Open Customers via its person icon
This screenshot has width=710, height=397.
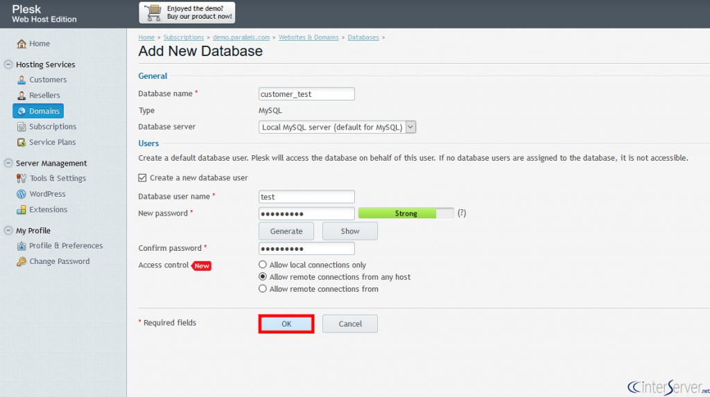[x=22, y=80]
